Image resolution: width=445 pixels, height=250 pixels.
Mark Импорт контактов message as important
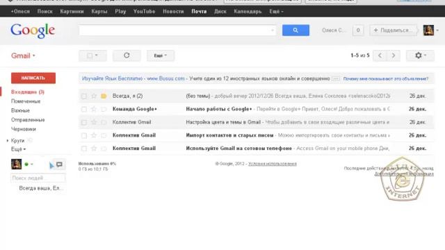104,135
